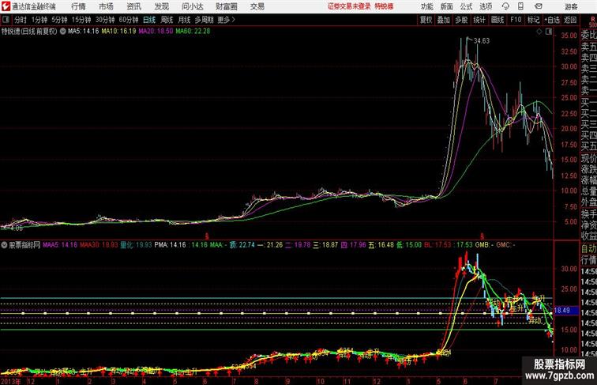The height and width of the screenshot is (385, 597).
Task: Open the 资讯 menu
Action: pos(133,6)
